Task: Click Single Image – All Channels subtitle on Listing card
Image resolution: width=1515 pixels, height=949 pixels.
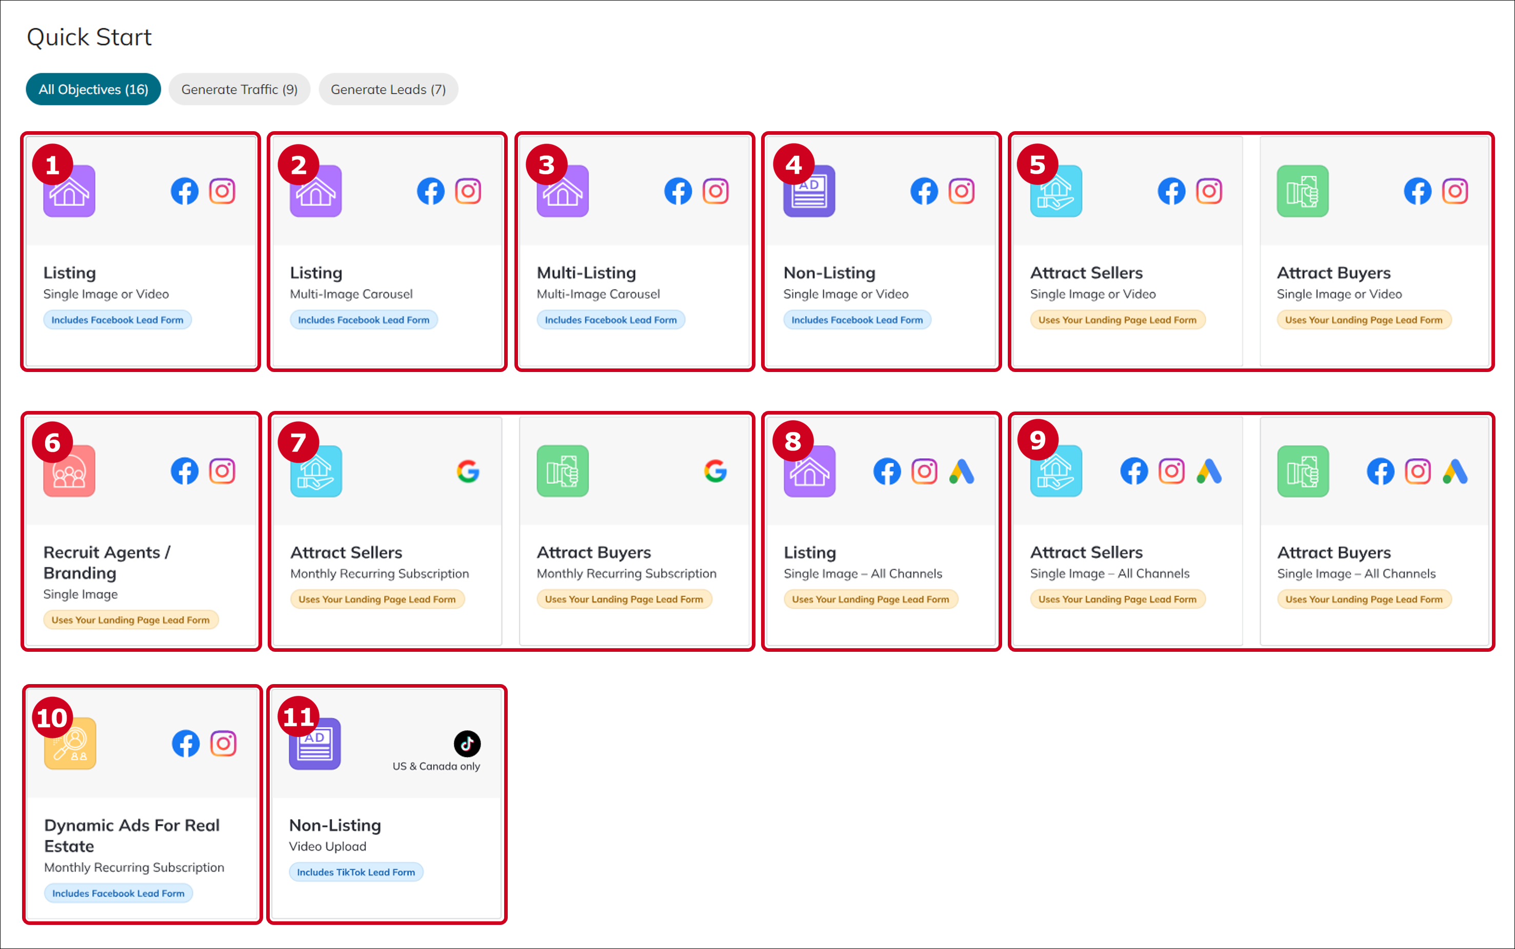Action: pyautogui.click(x=863, y=573)
